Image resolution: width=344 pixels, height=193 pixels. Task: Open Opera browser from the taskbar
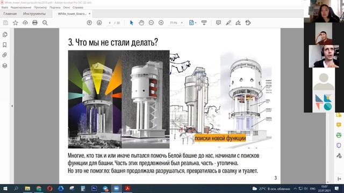[50, 188]
